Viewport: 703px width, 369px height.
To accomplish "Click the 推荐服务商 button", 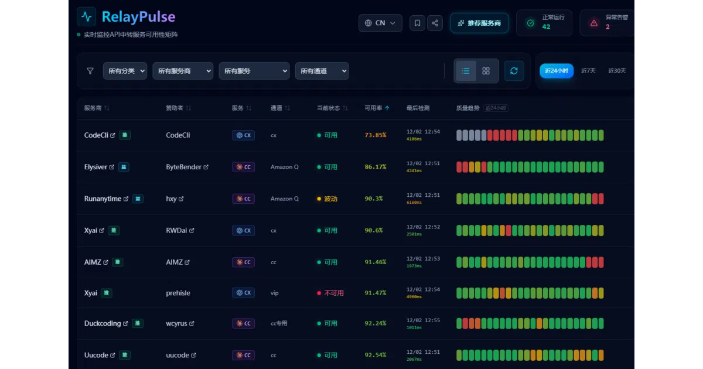I will coord(479,23).
